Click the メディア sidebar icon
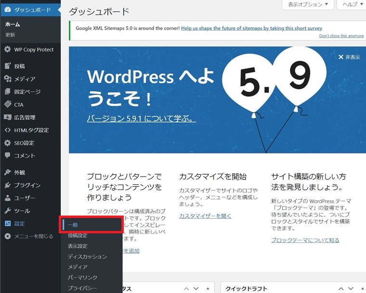This screenshot has height=293, width=366. [8, 79]
